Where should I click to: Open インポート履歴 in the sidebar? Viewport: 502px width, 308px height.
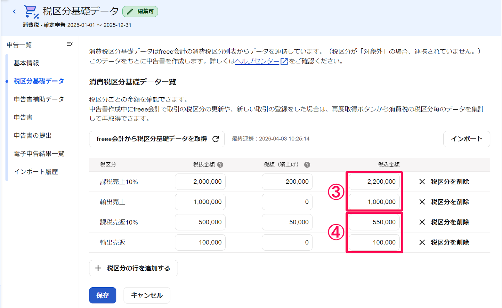36,172
